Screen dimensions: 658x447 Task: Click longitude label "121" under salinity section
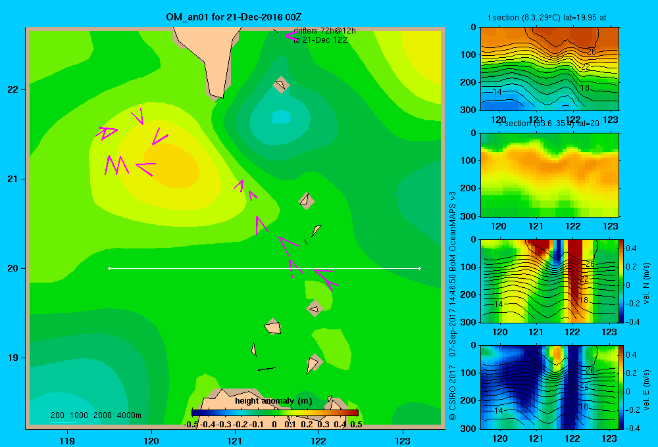pyautogui.click(x=536, y=226)
